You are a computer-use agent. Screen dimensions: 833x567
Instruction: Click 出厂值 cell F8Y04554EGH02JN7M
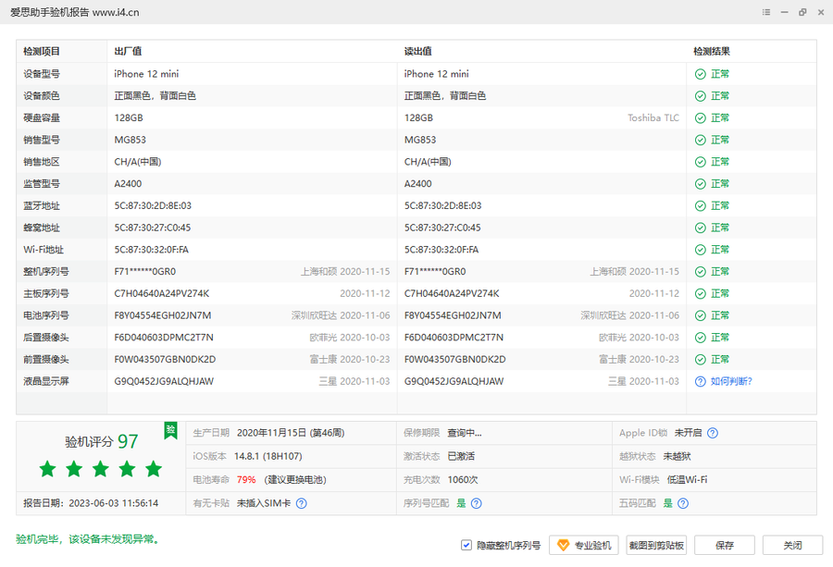pyautogui.click(x=163, y=315)
